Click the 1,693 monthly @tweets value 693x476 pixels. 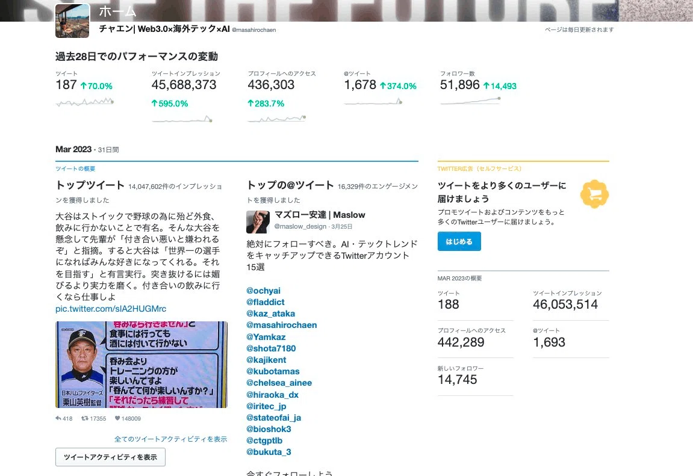tap(549, 342)
